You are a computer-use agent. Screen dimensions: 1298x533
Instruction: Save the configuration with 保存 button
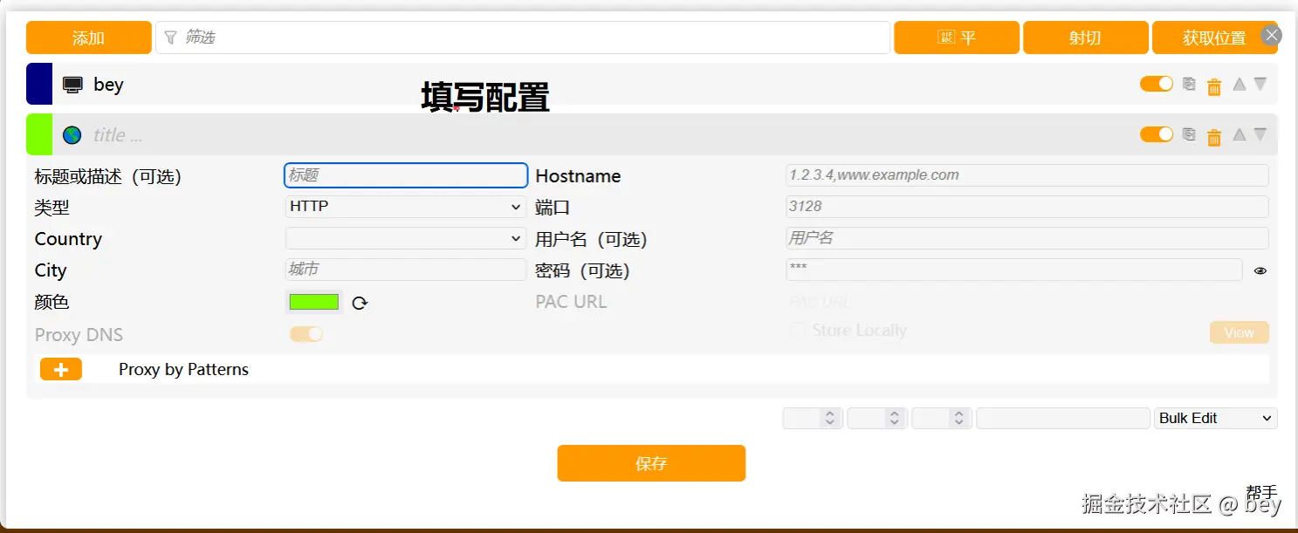tap(651, 463)
